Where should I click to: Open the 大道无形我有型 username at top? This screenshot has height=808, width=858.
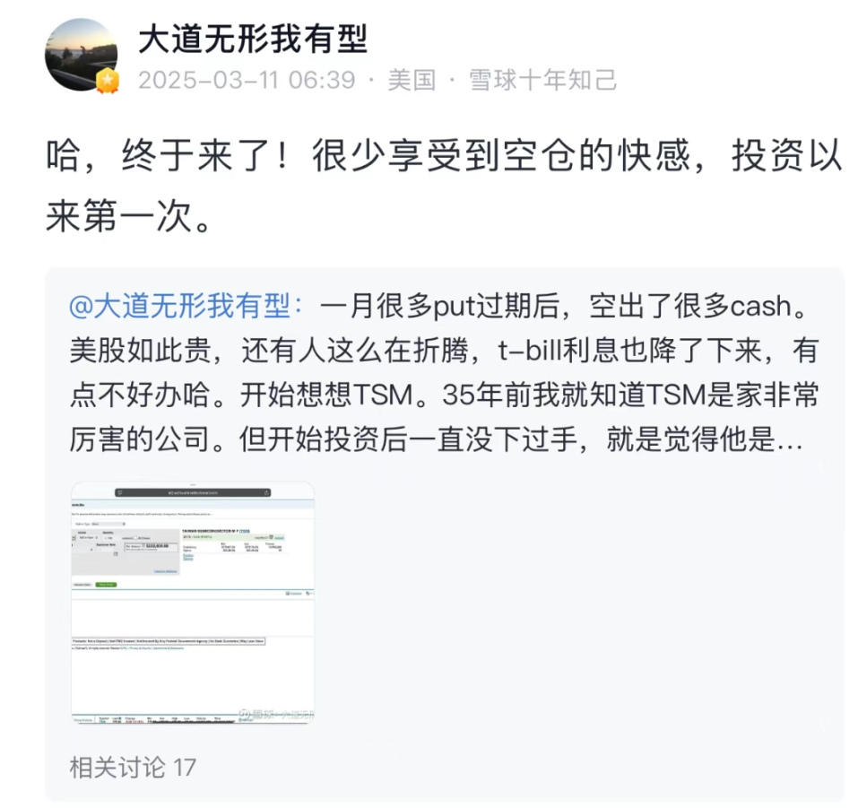252,39
